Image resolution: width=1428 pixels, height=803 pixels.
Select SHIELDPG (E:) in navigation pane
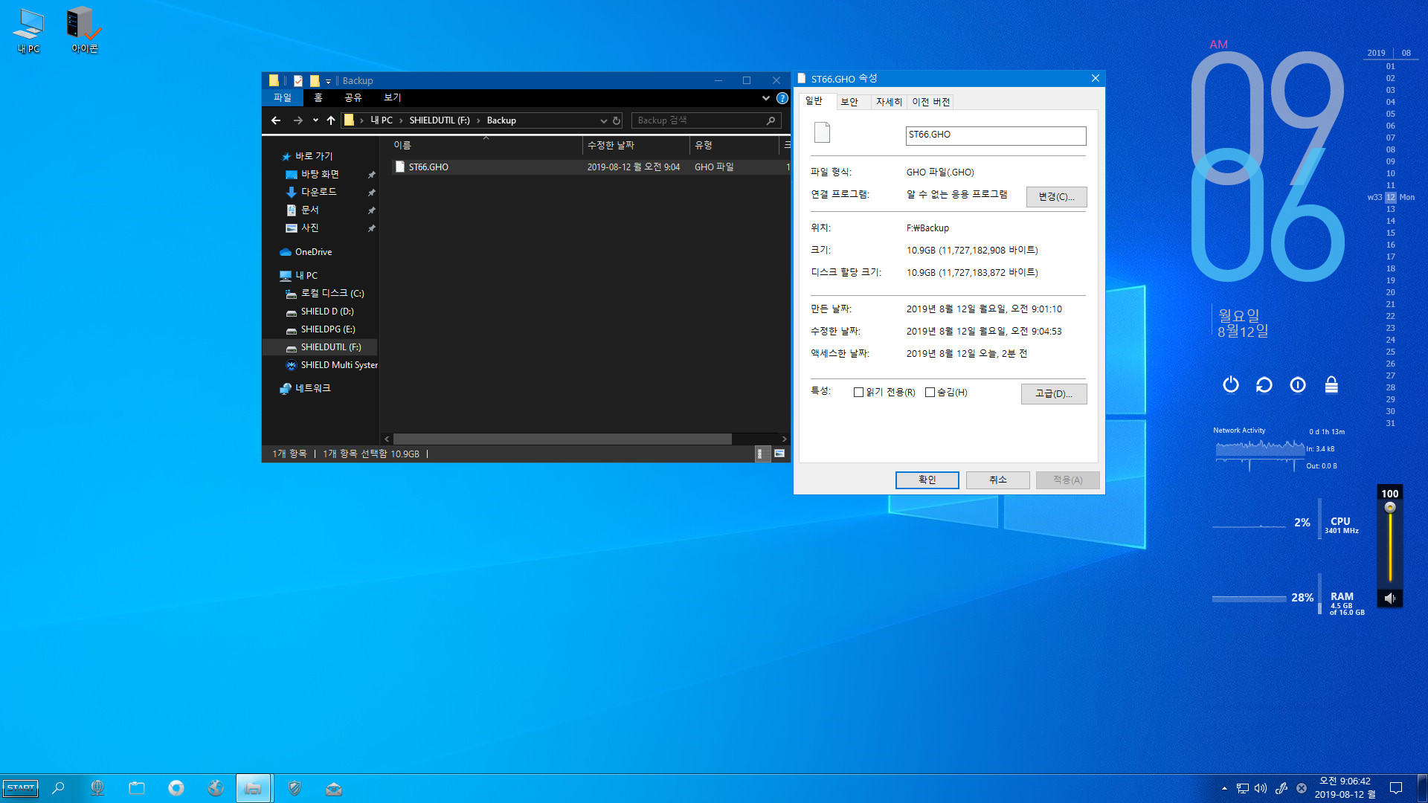[328, 329]
